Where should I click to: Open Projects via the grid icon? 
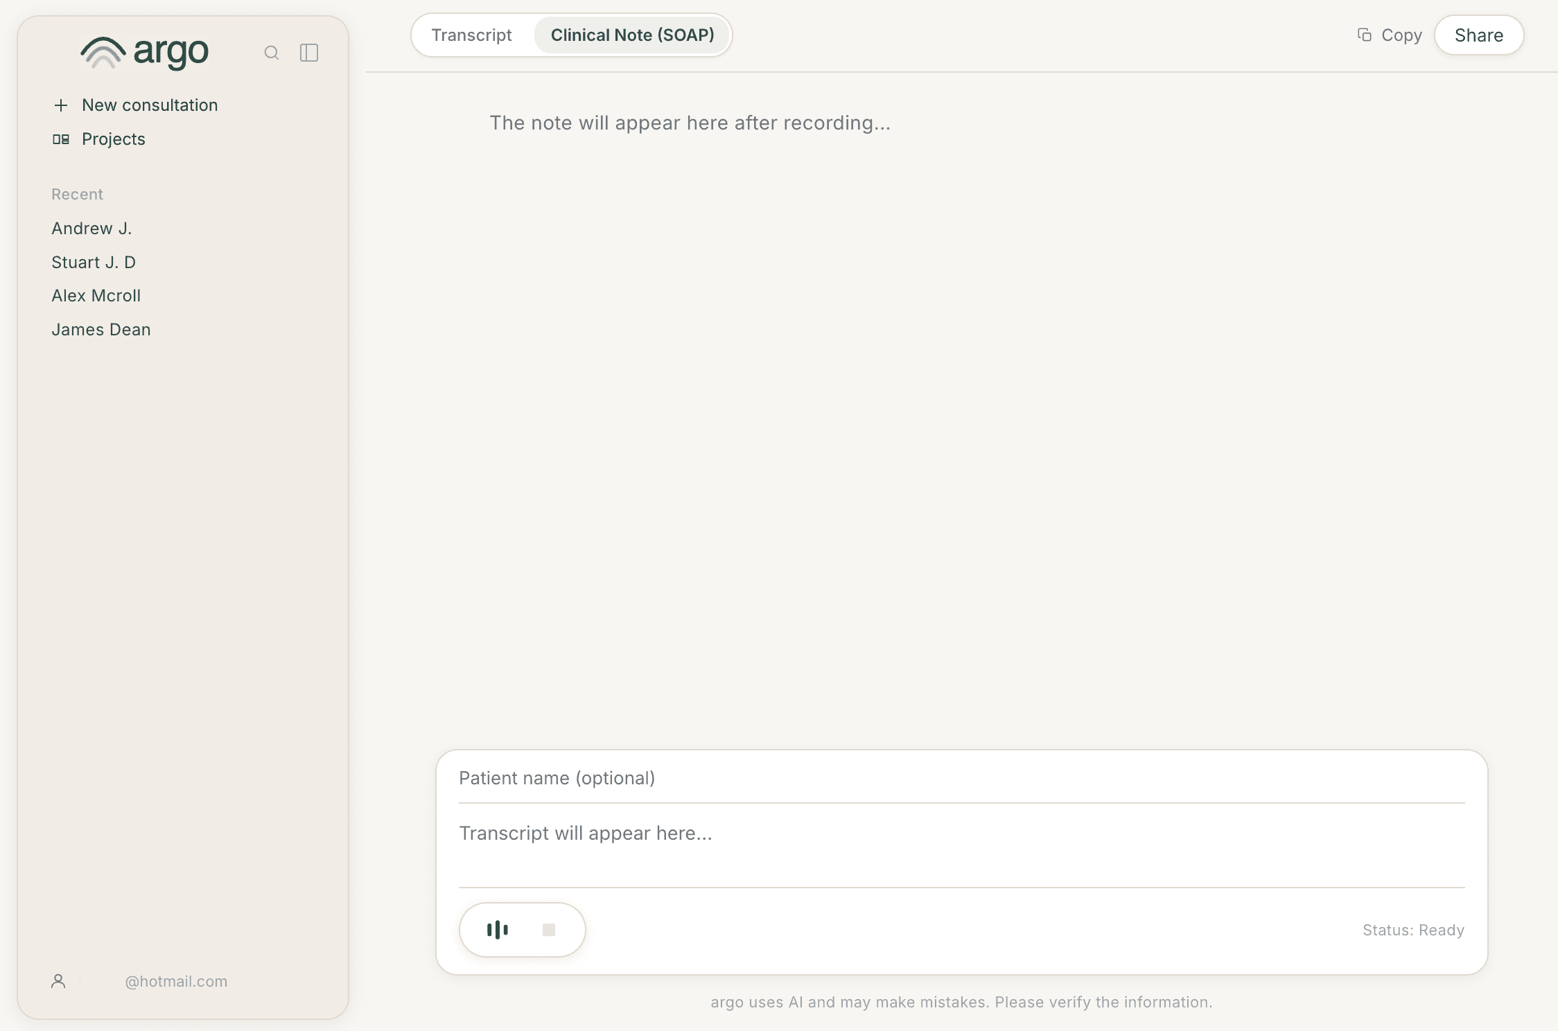point(62,139)
